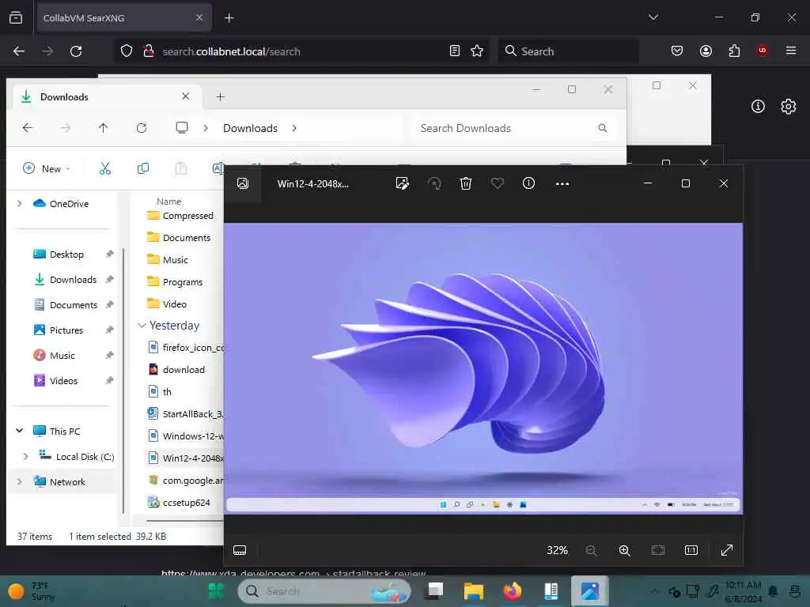Viewport: 810px width, 607px height.
Task: Expand Local Disk (C:) node
Action: (x=26, y=456)
